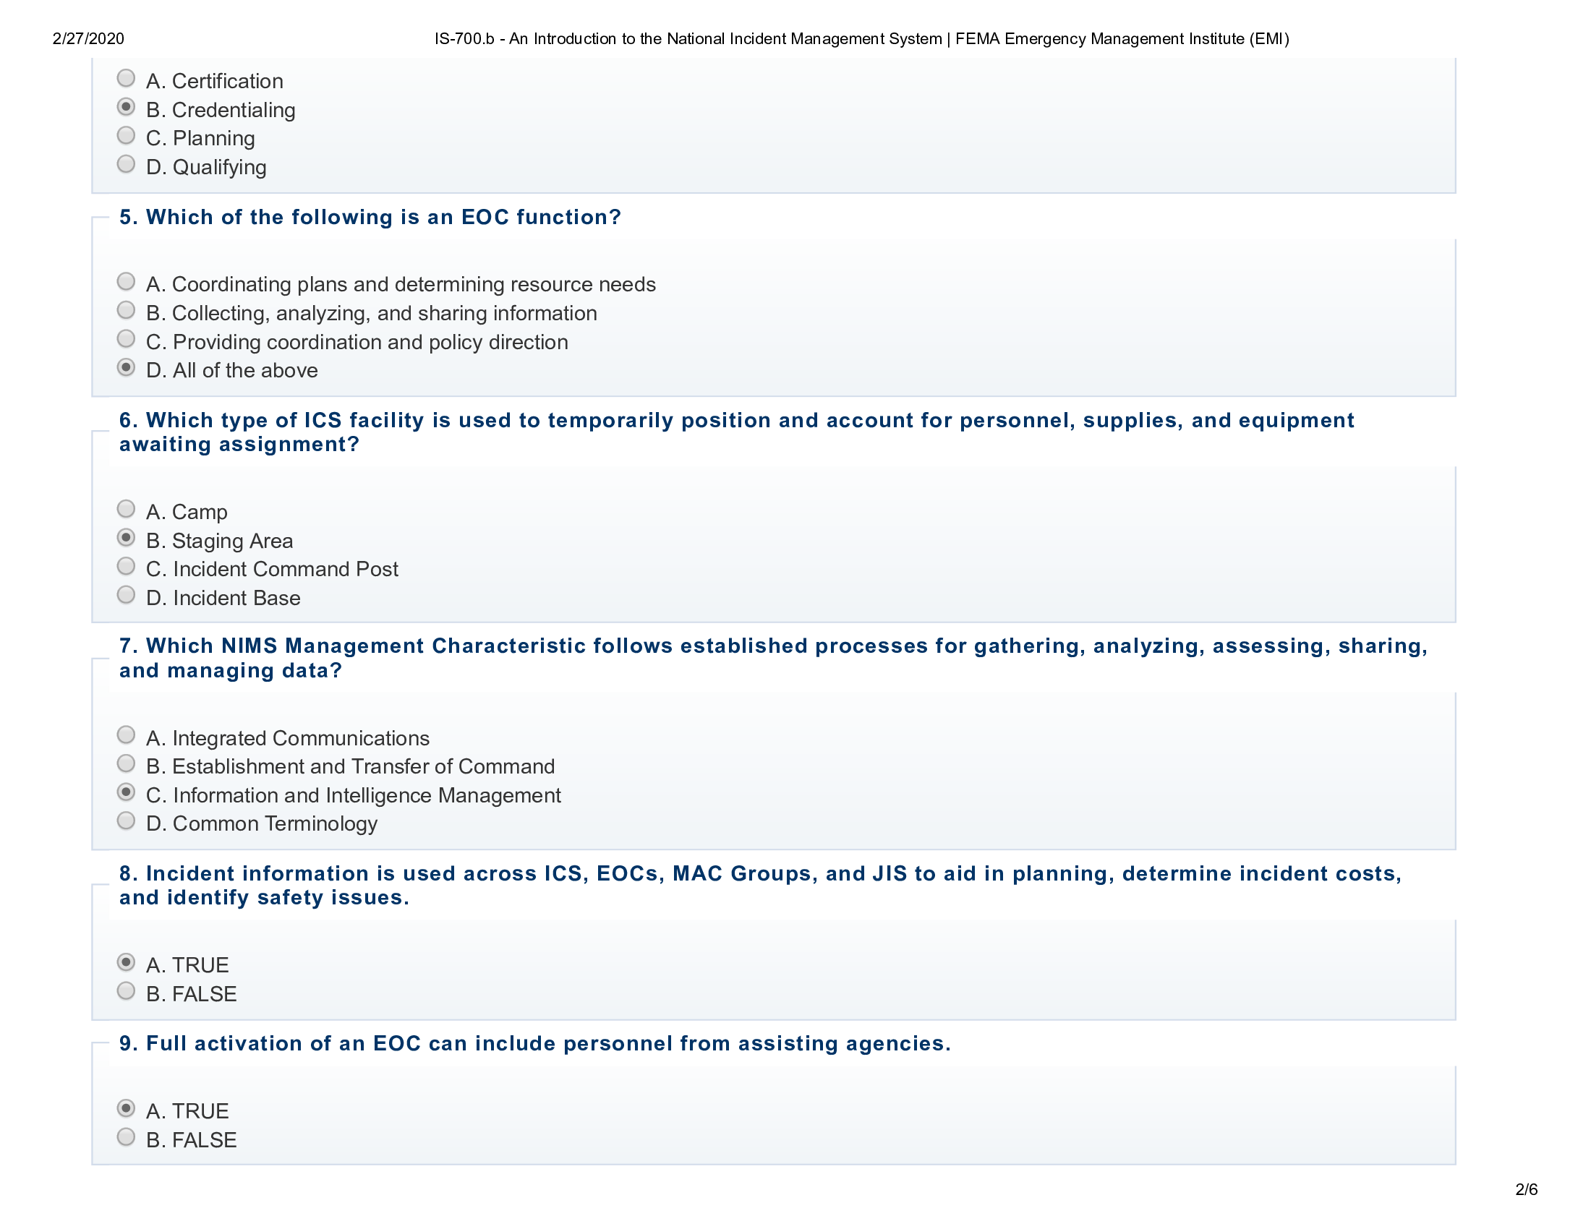Select the Certification radio button
The height and width of the screenshot is (1229, 1591).
(126, 78)
